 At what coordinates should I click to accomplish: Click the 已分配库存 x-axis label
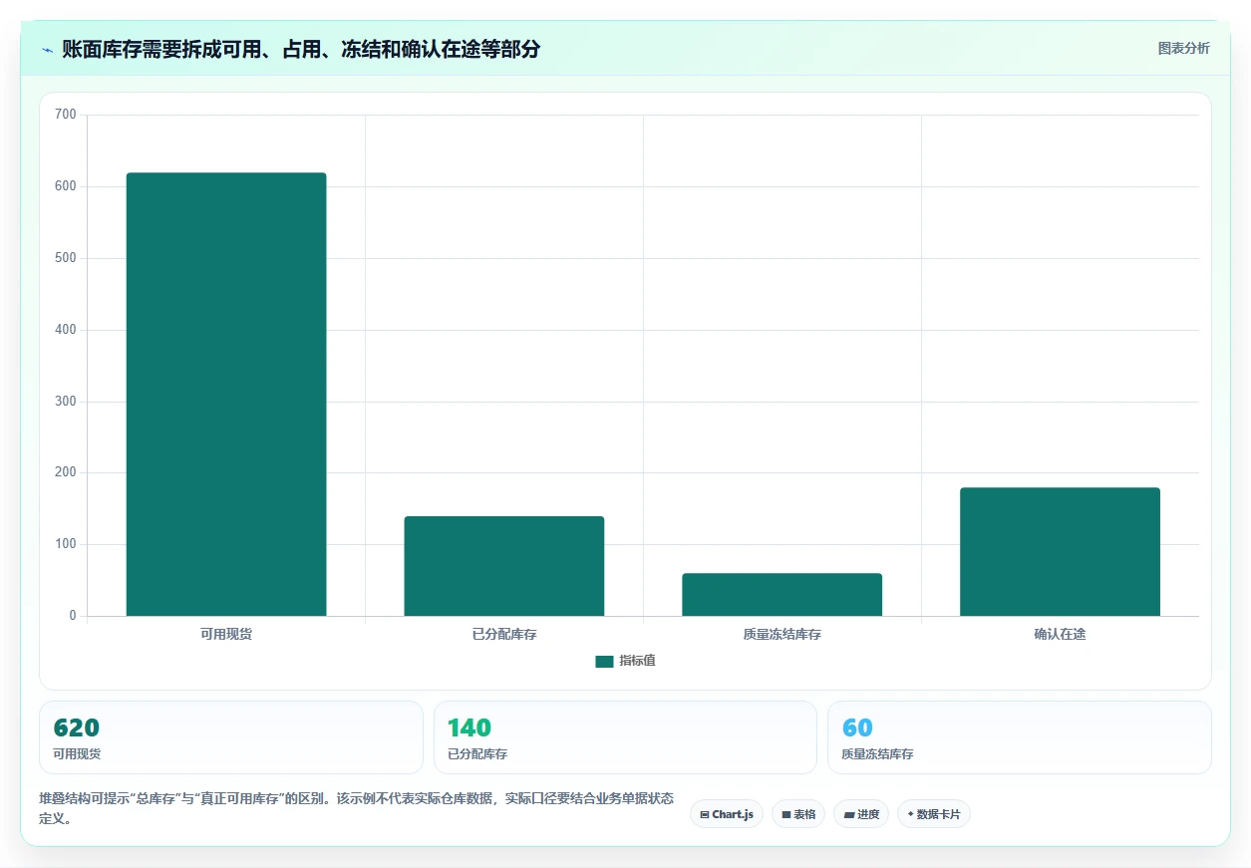[504, 634]
